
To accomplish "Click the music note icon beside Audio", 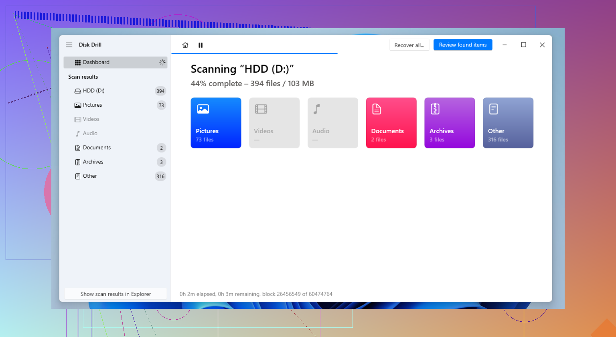I will click(x=78, y=134).
